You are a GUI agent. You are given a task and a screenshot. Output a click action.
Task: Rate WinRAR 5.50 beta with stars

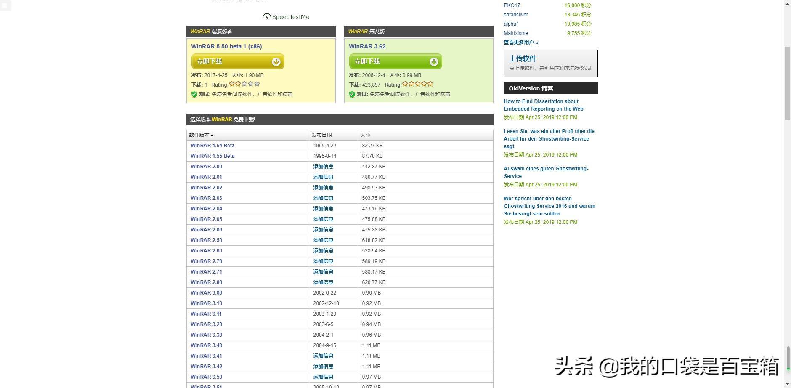[x=244, y=84]
